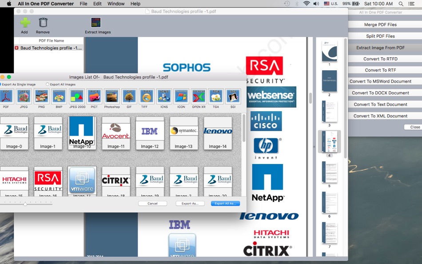Image resolution: width=422 pixels, height=264 pixels.
Task: Open Spotlight search in menu bar
Action: click(x=401, y=4)
